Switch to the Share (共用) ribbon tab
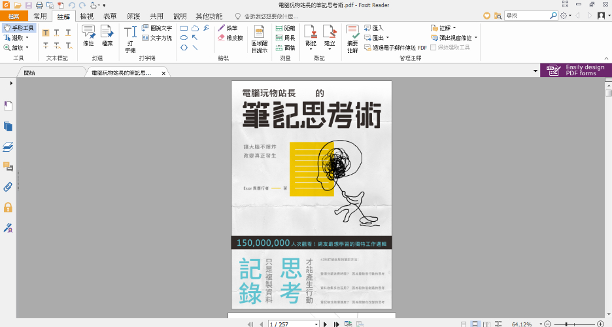 (x=156, y=16)
